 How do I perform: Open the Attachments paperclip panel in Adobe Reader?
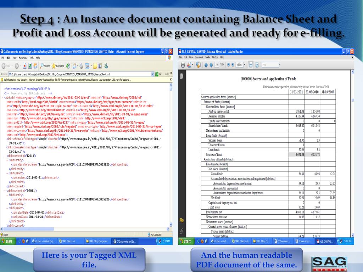point(182,231)
